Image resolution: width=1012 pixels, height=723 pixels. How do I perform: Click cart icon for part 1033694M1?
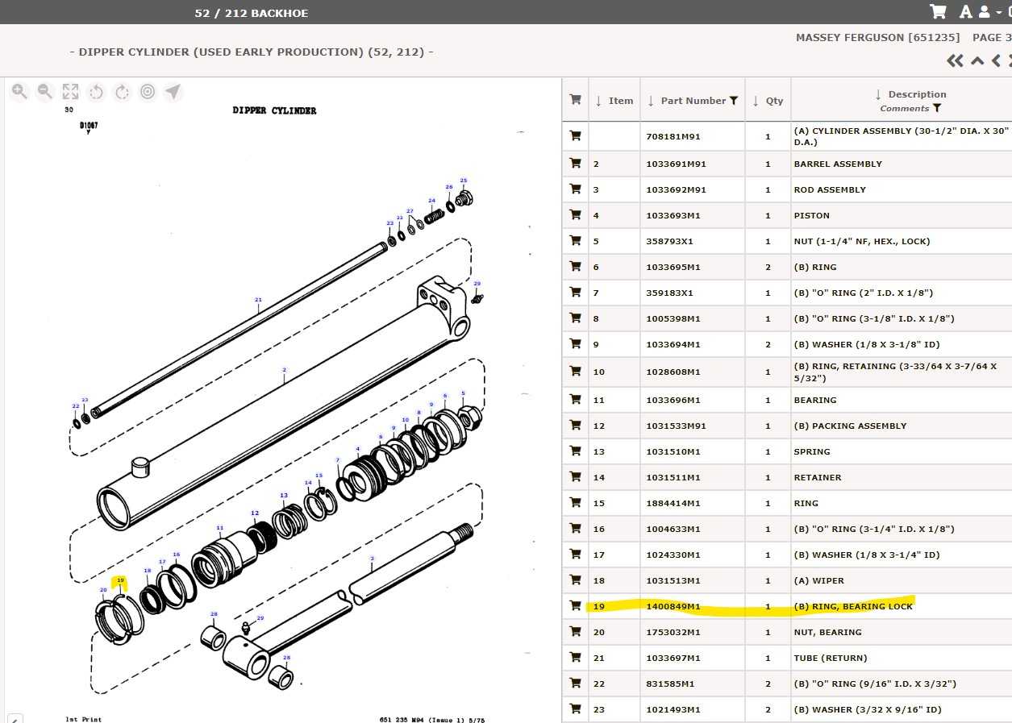pos(575,344)
